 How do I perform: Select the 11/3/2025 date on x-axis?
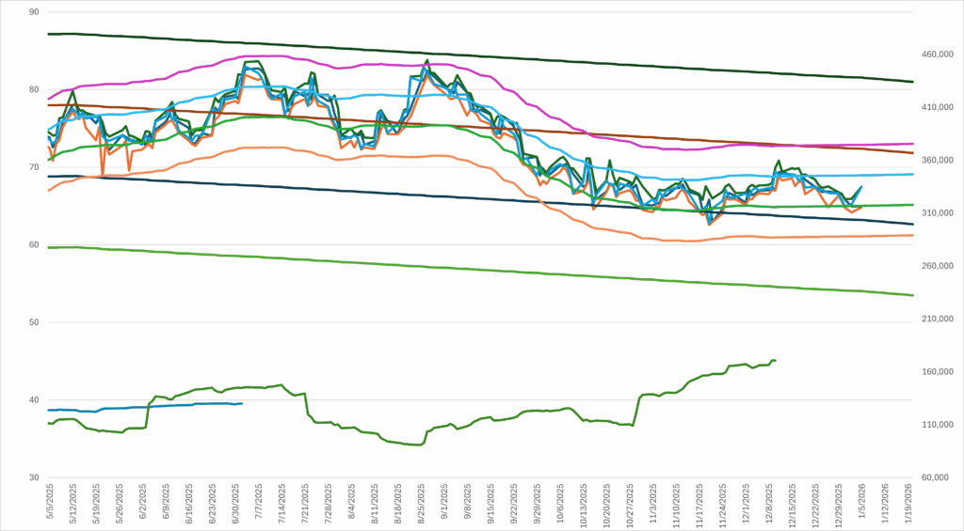[x=651, y=503]
